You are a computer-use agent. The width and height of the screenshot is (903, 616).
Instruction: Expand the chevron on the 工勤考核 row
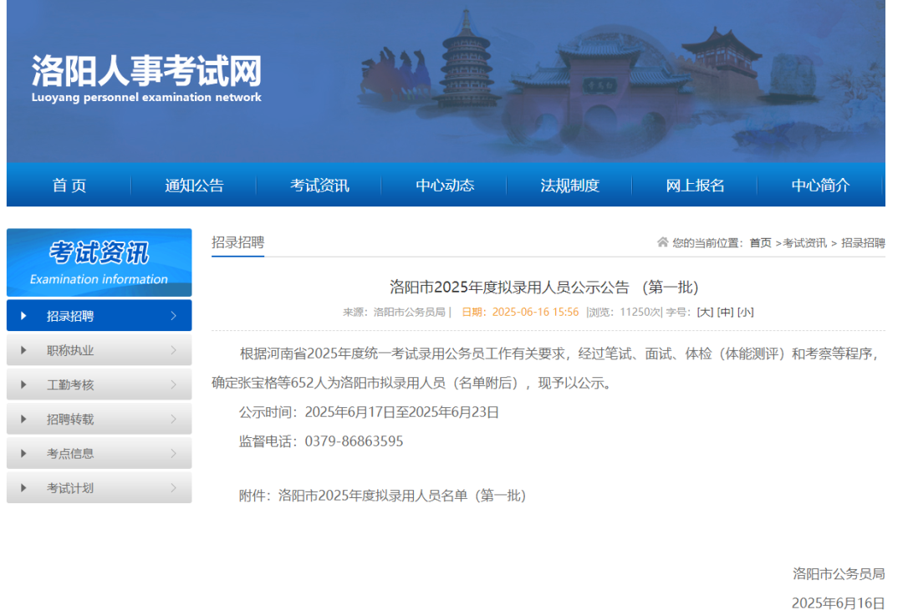point(173,384)
